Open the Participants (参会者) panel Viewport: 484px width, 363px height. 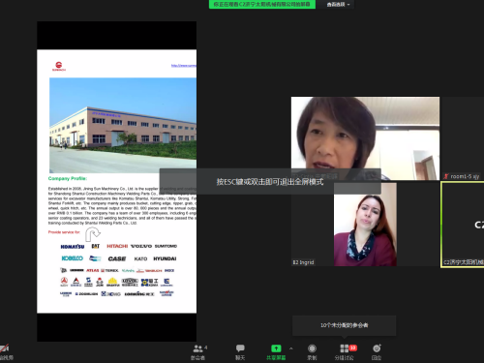coord(198,348)
